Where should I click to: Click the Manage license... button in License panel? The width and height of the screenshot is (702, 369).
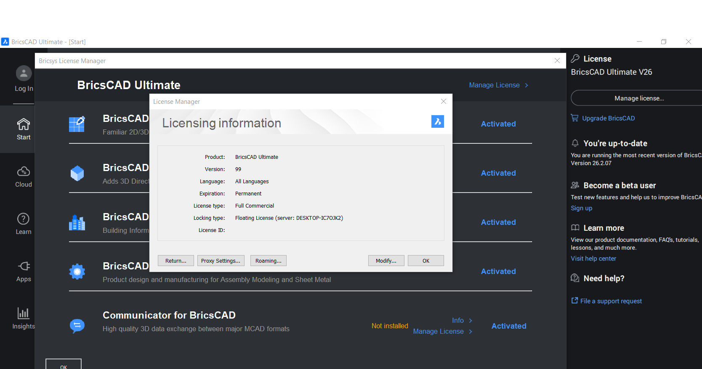point(639,98)
